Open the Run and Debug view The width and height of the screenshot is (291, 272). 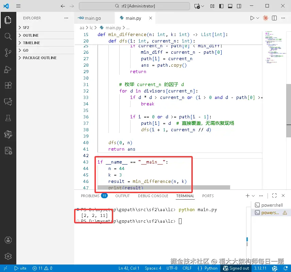[x=8, y=69]
